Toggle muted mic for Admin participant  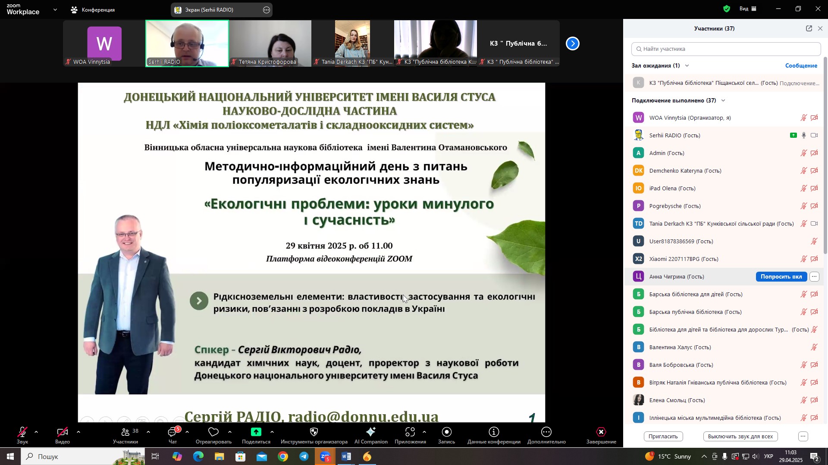(804, 153)
